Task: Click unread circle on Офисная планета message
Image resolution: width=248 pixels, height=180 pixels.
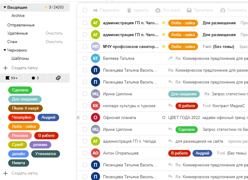Action: click(164, 118)
